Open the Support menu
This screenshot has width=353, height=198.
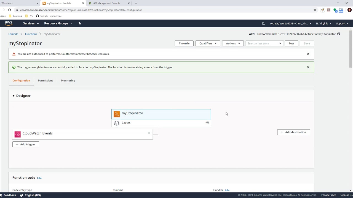(342, 23)
